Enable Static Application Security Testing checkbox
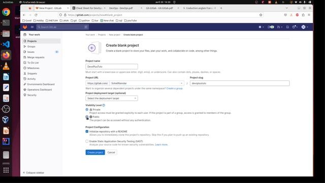 tap(87, 141)
